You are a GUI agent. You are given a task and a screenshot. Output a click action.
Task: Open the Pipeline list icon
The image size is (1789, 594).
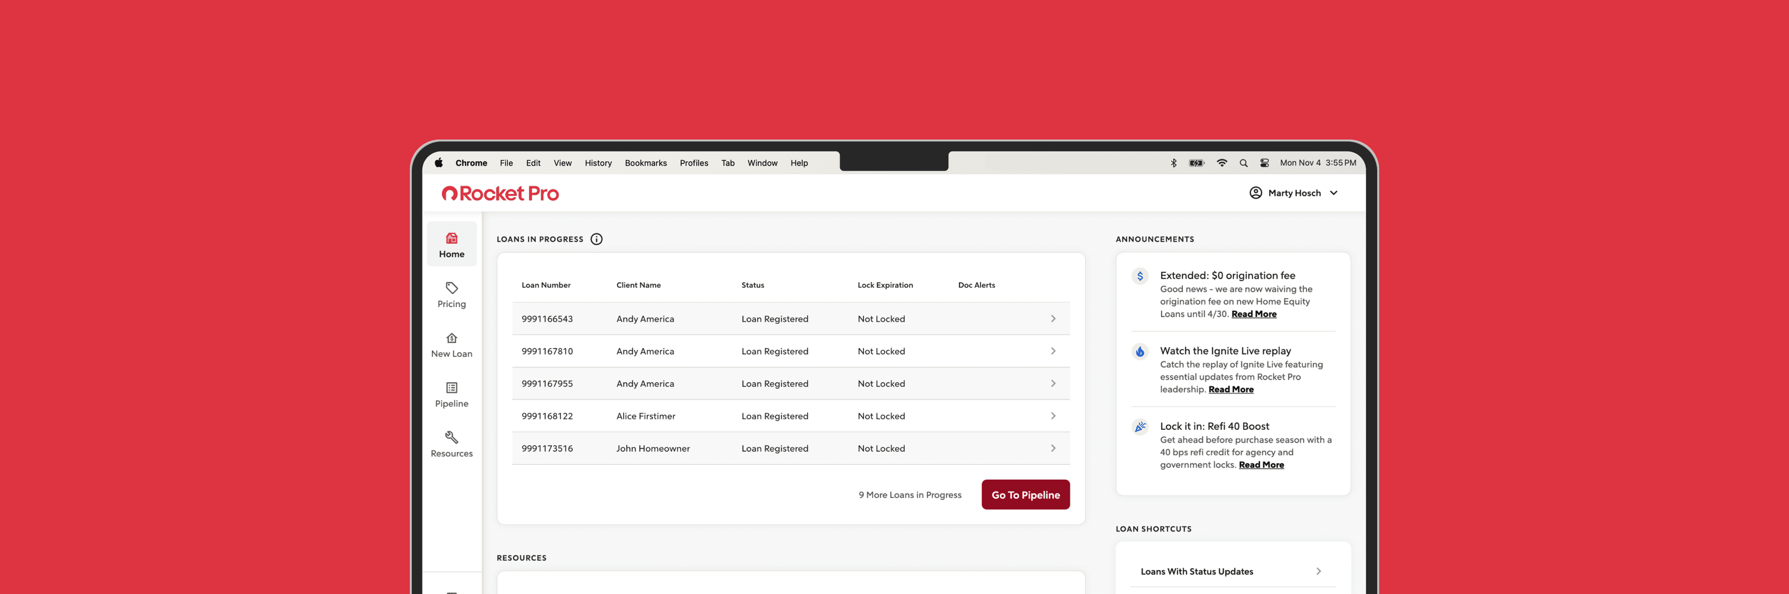tap(451, 388)
